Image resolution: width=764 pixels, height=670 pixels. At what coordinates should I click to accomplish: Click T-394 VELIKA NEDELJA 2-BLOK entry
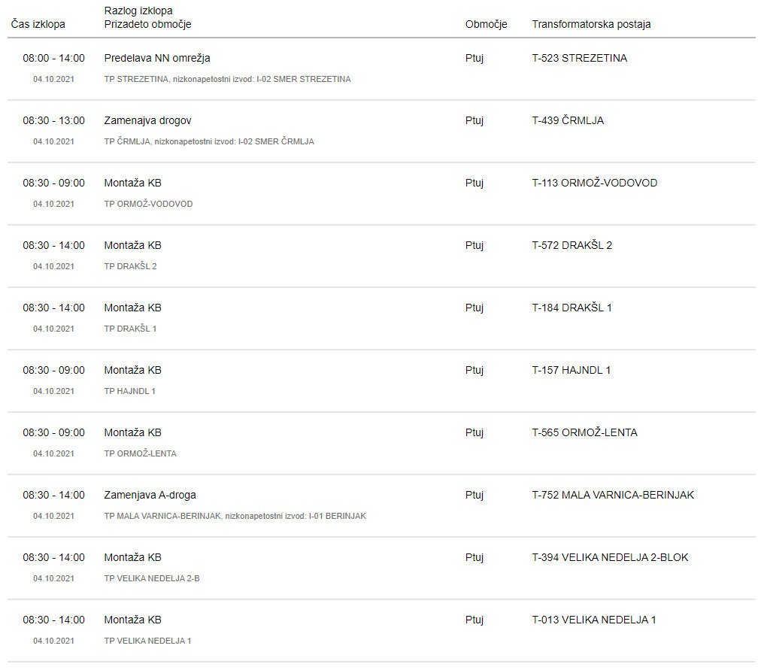click(610, 557)
